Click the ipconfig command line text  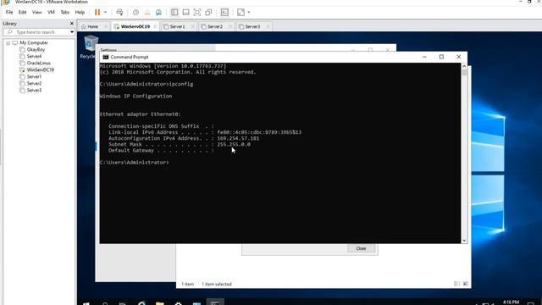click(181, 84)
